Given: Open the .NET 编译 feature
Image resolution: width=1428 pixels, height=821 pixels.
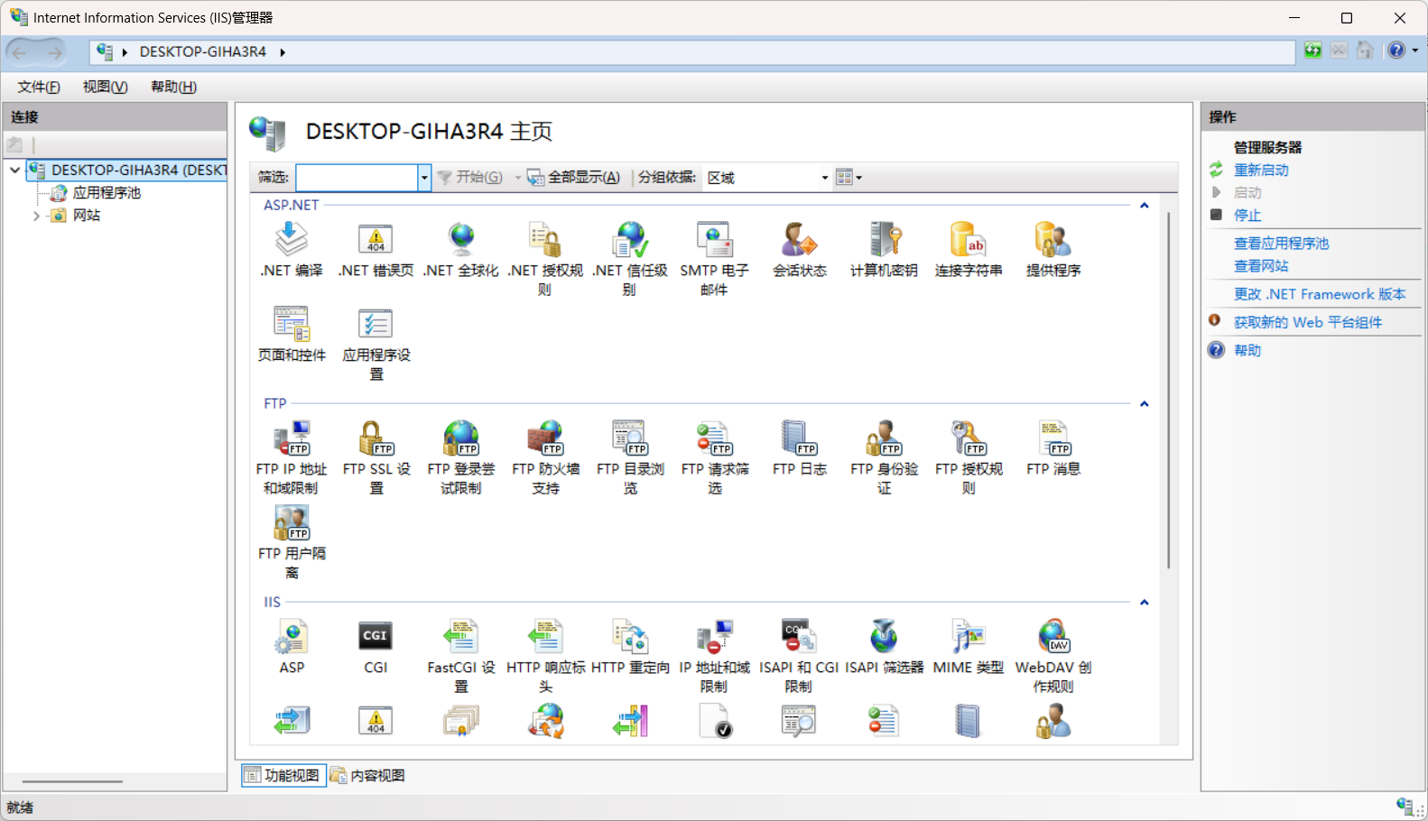Looking at the screenshot, I should 292,249.
